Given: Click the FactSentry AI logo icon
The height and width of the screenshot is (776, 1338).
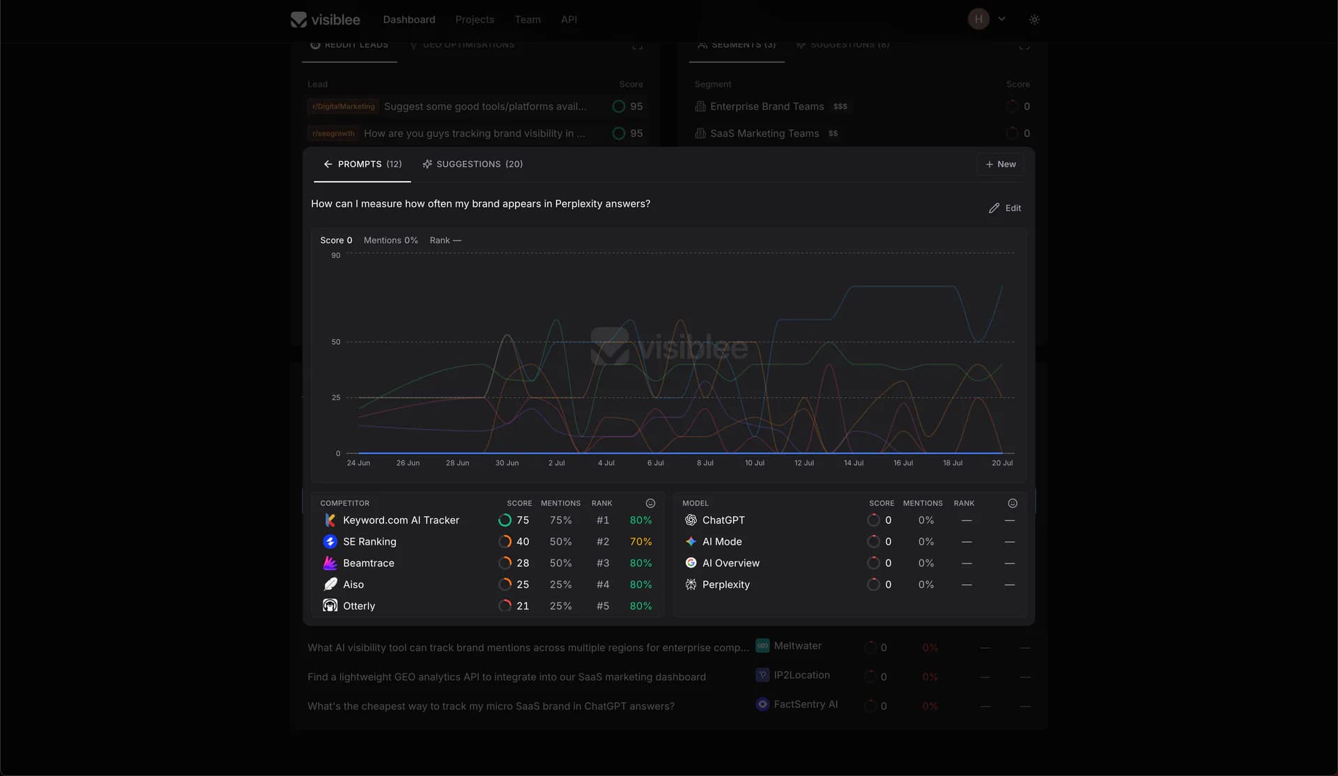Looking at the screenshot, I should pos(762,704).
